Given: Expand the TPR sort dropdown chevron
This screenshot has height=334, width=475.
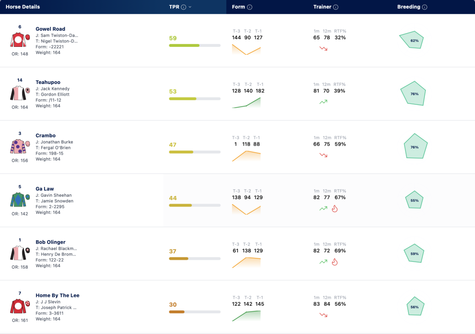Looking at the screenshot, I should coord(190,7).
